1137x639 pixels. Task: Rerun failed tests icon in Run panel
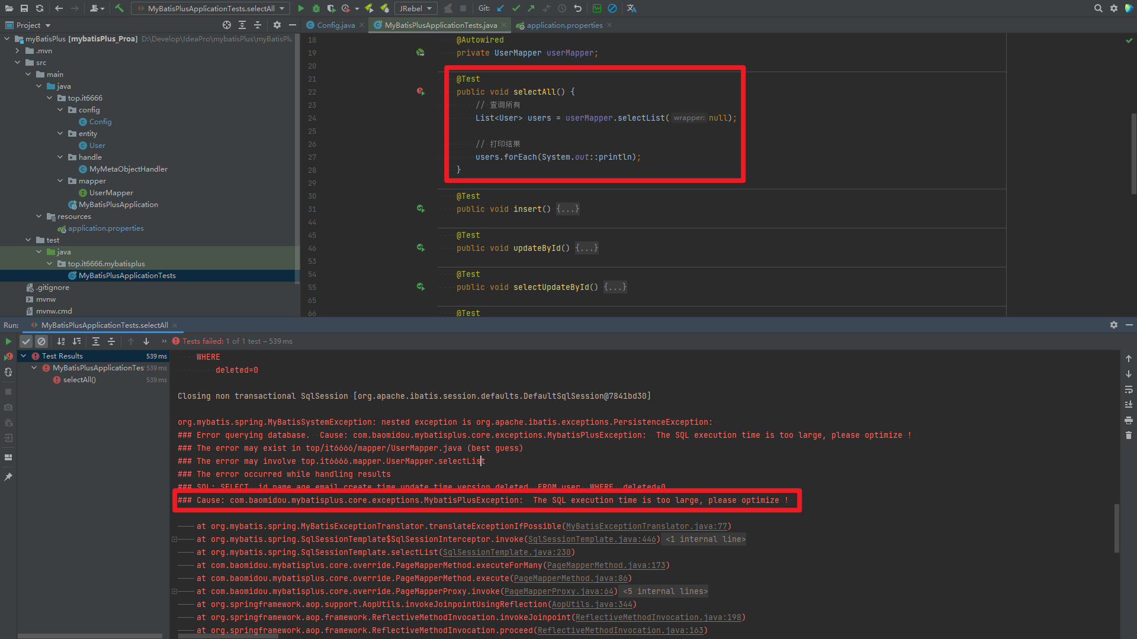(x=8, y=357)
